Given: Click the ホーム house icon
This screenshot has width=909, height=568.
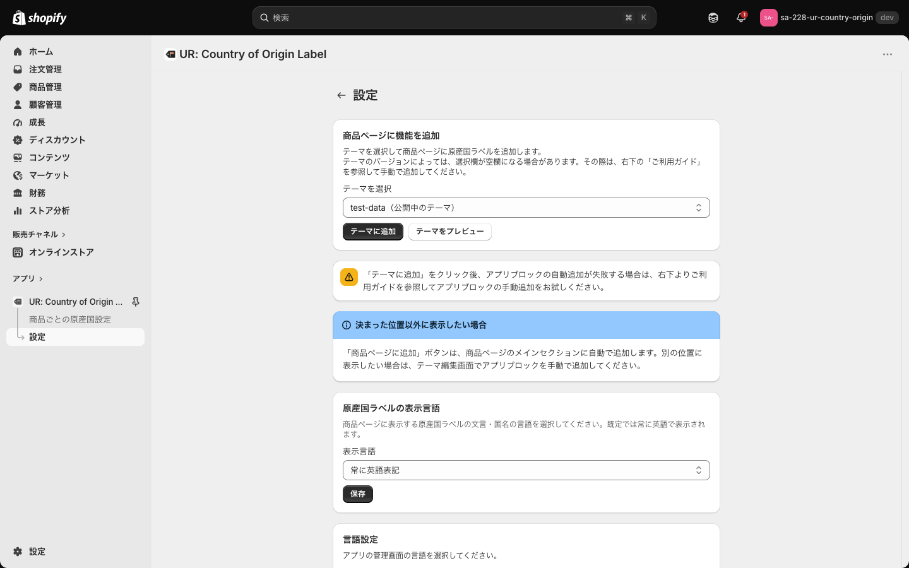Looking at the screenshot, I should (x=18, y=52).
